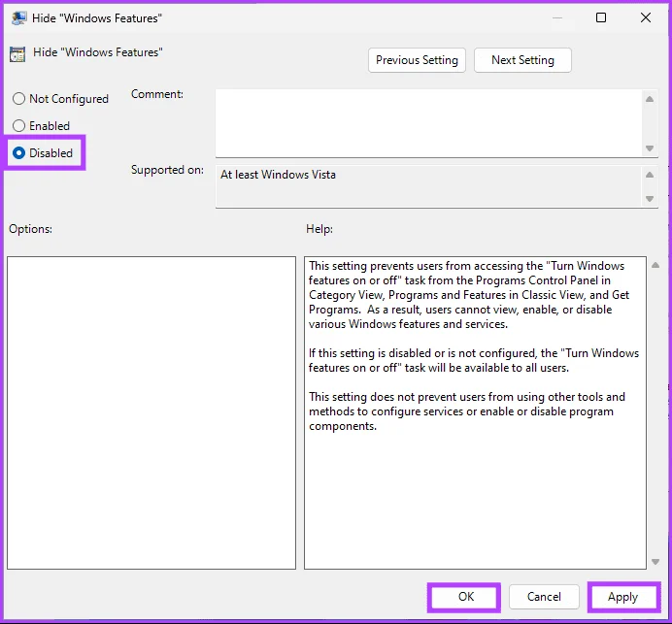Viewport: 672px width, 624px height.
Task: Click the 'At least Windows Vista' text
Action: (x=278, y=175)
